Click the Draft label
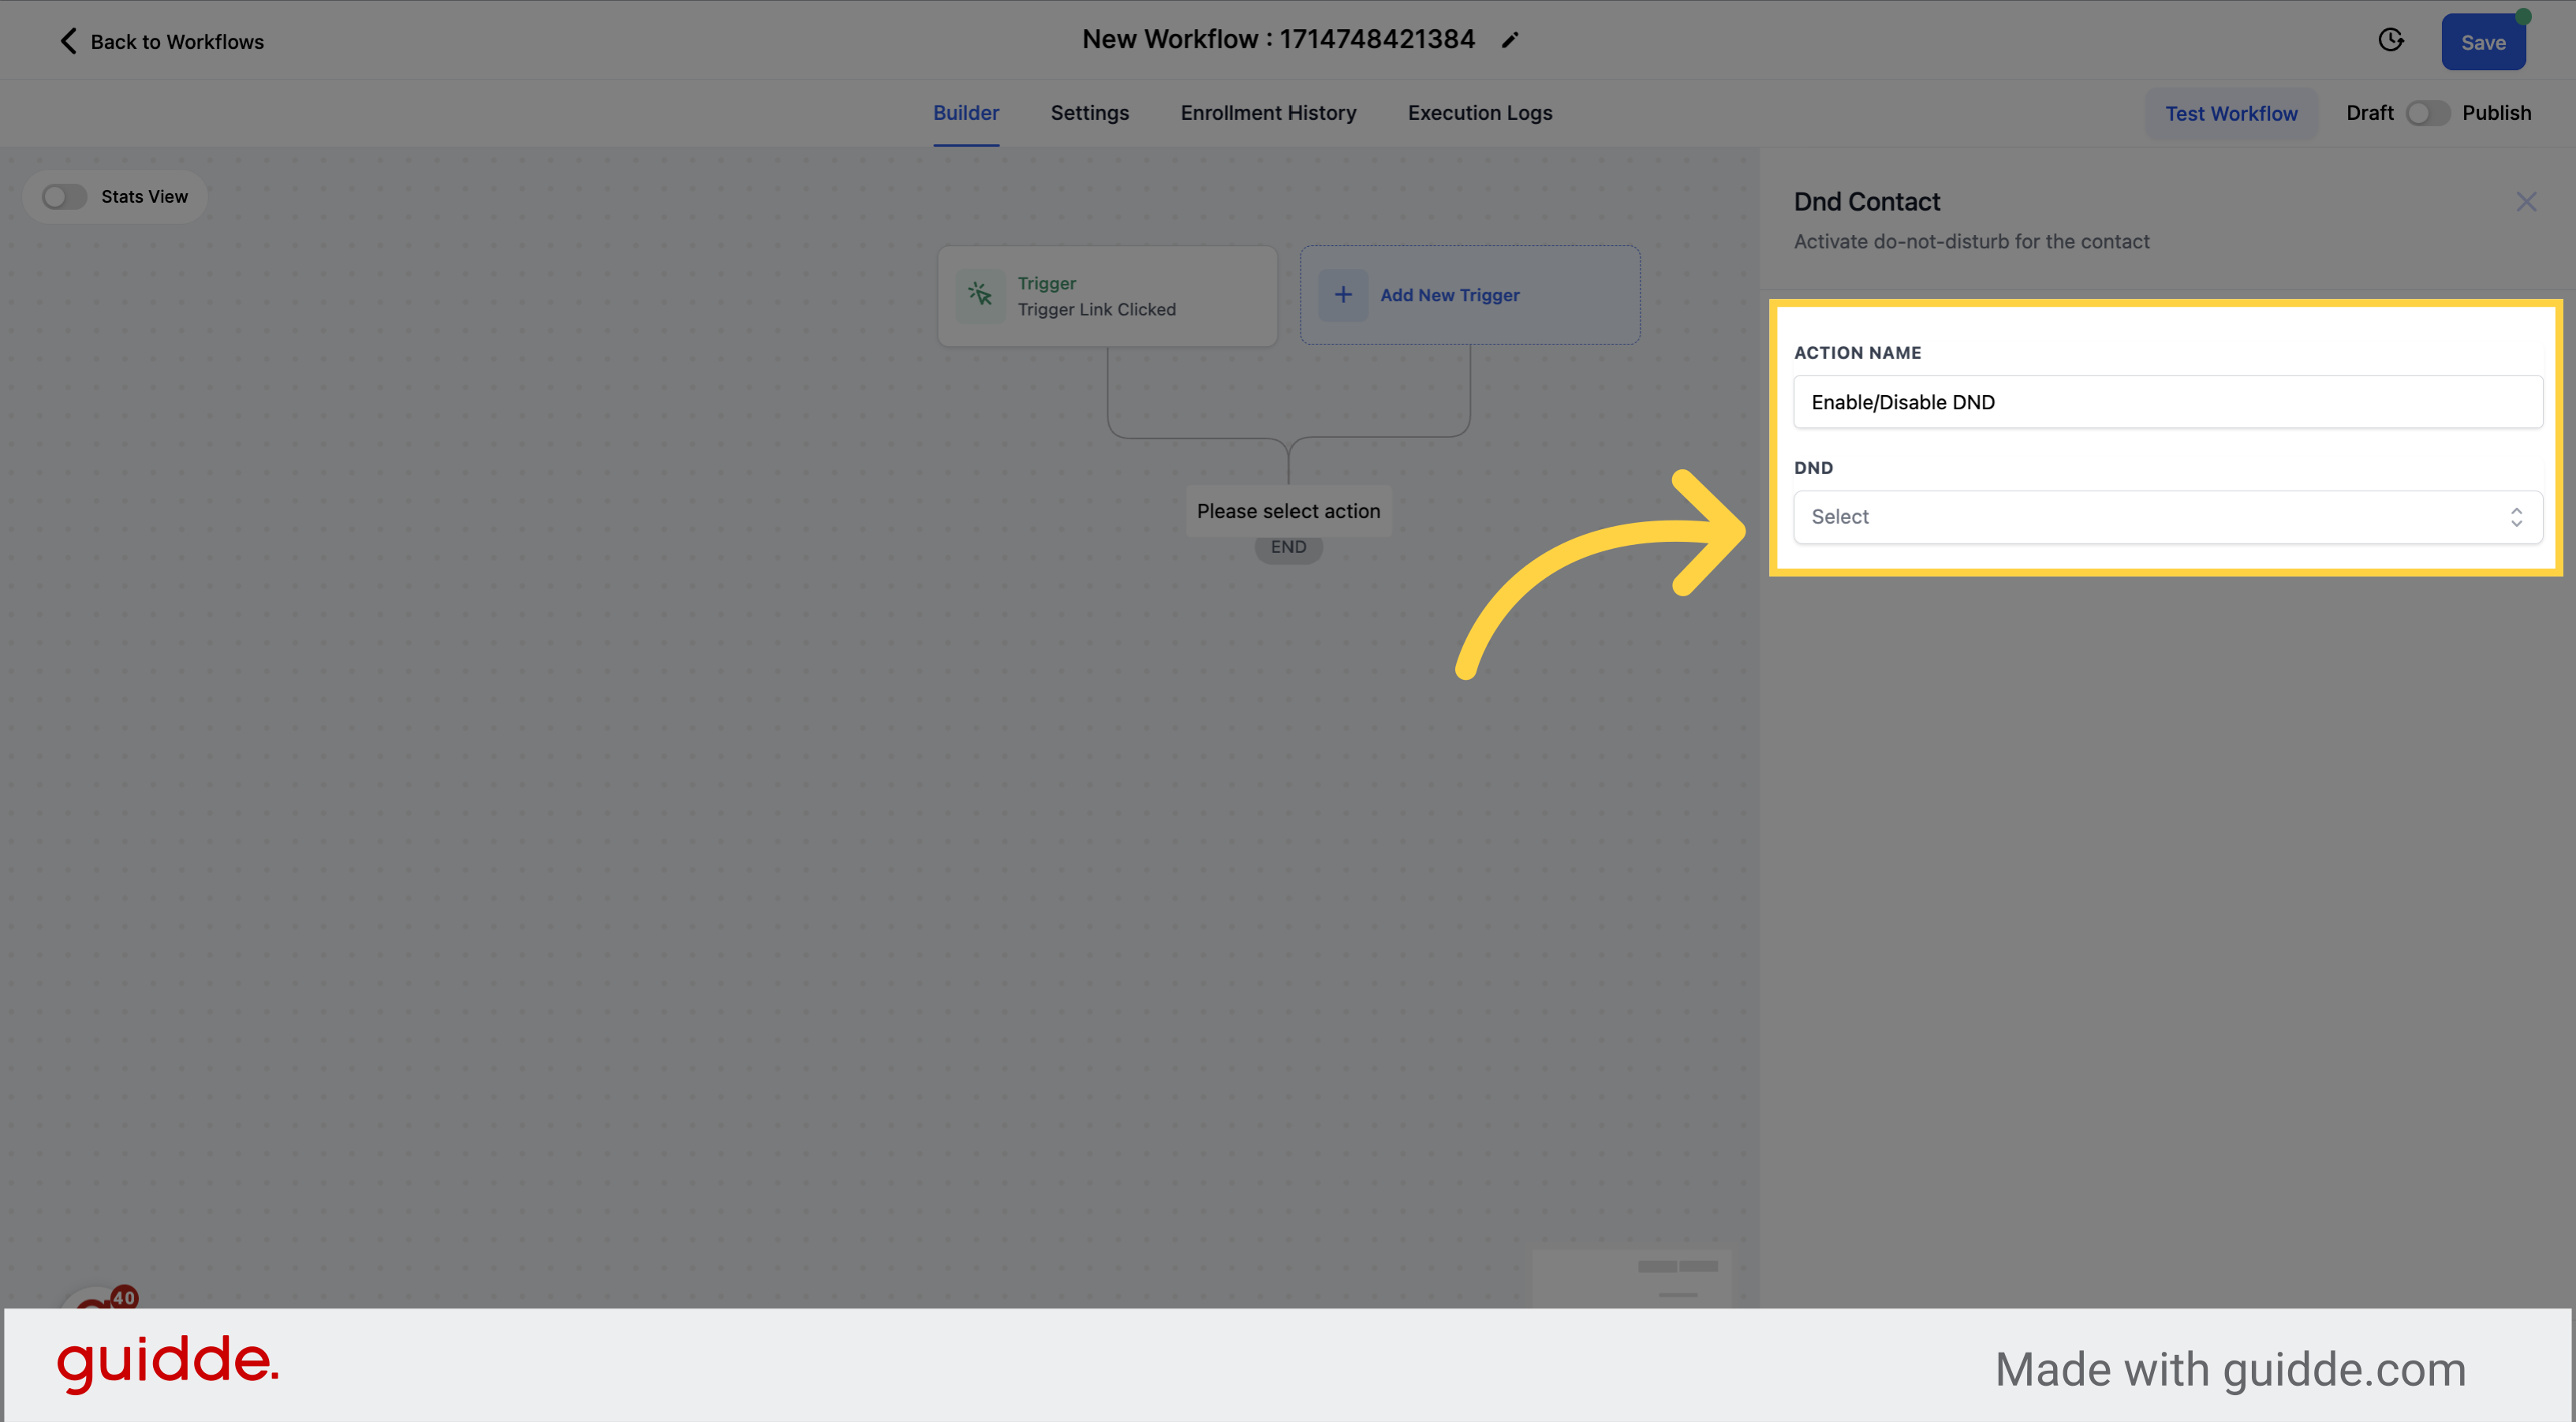The height and width of the screenshot is (1422, 2576). 2369,113
